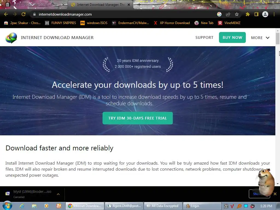280x210 pixels.
Task: Click the address bar URL
Action: point(65,14)
